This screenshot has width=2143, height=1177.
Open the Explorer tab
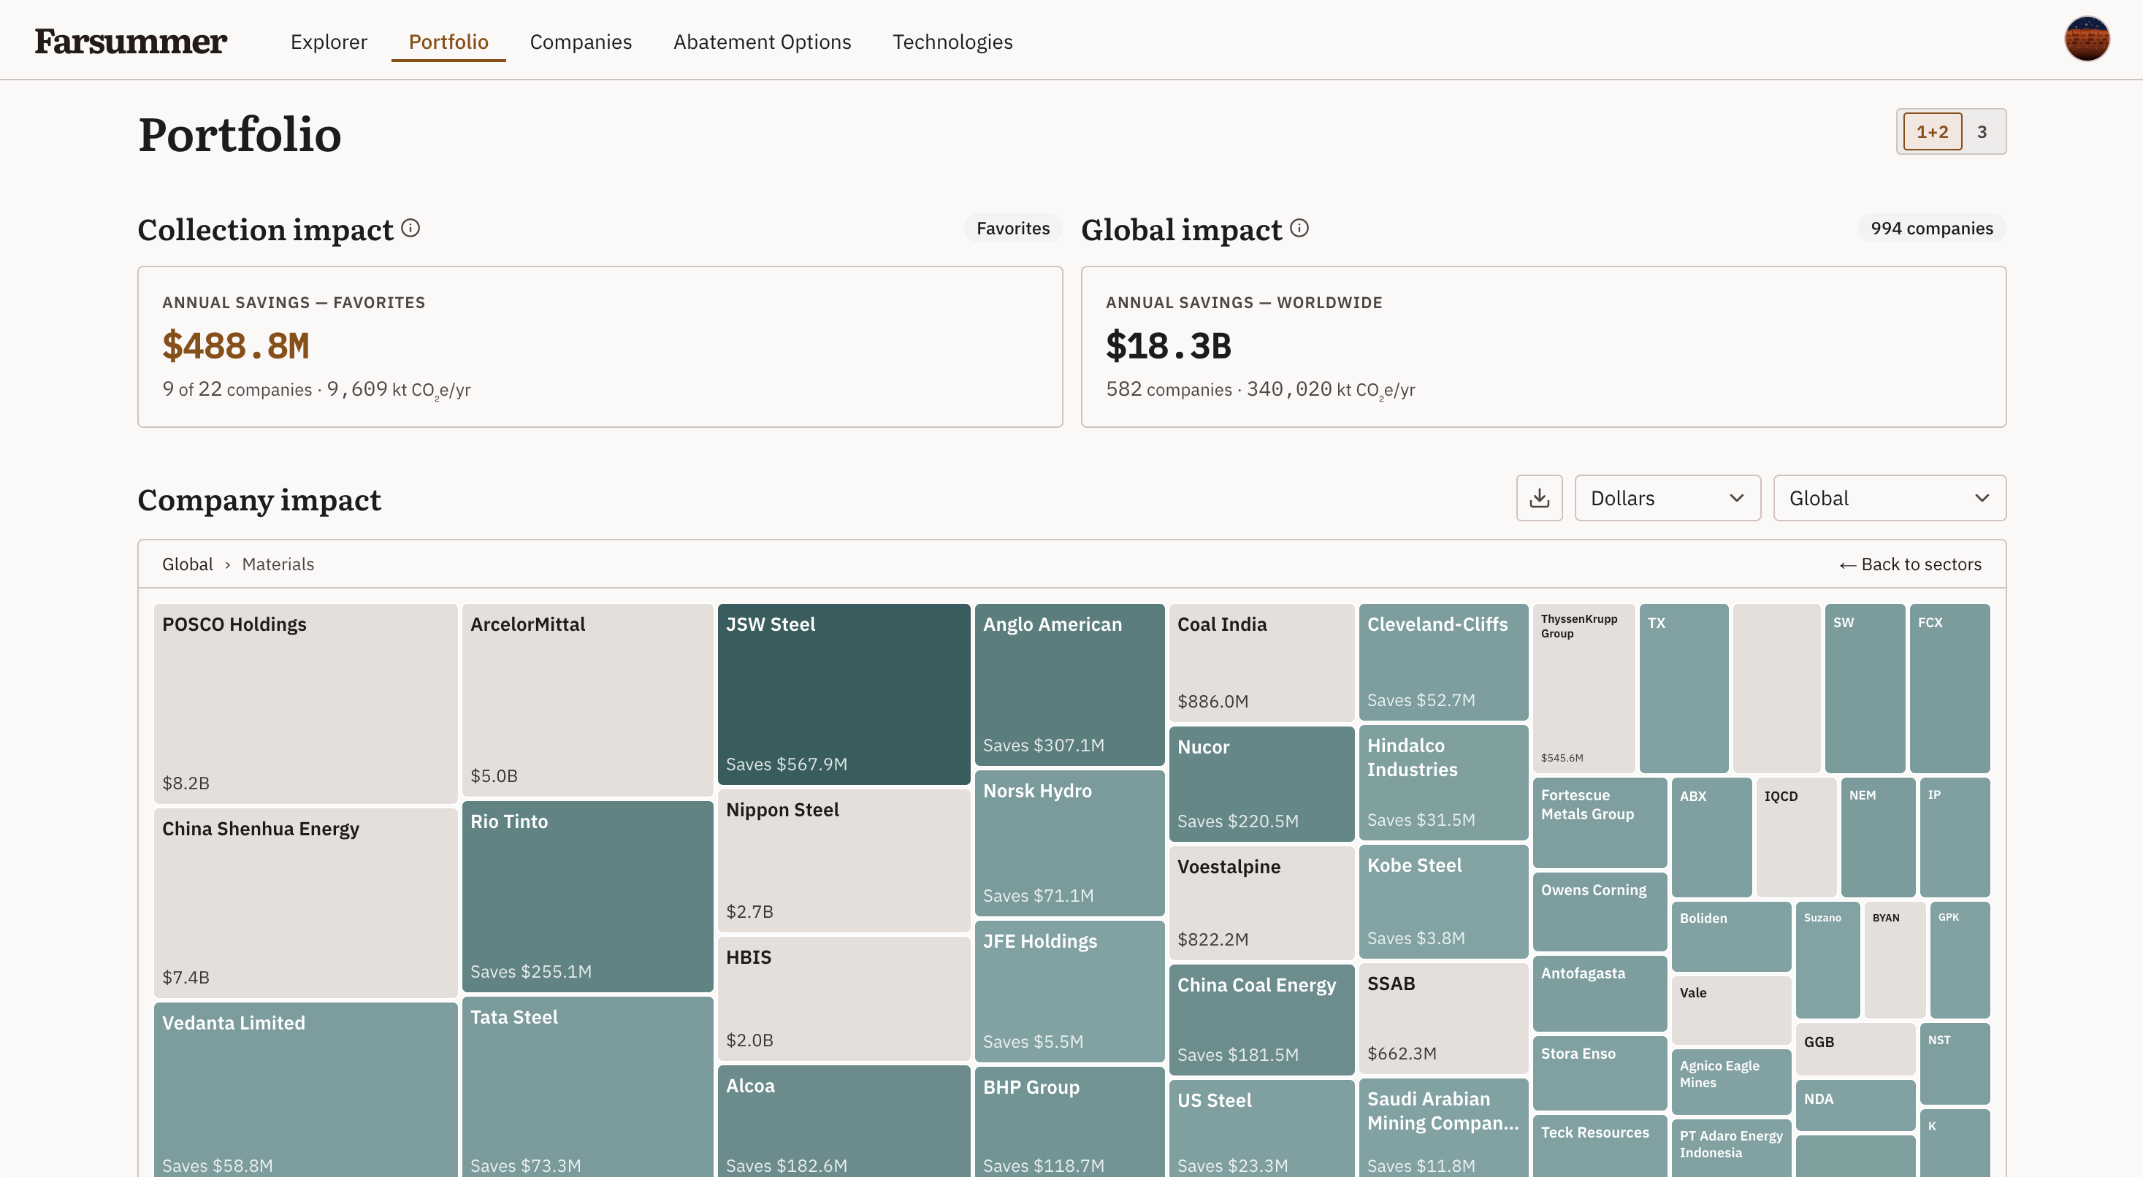(329, 42)
